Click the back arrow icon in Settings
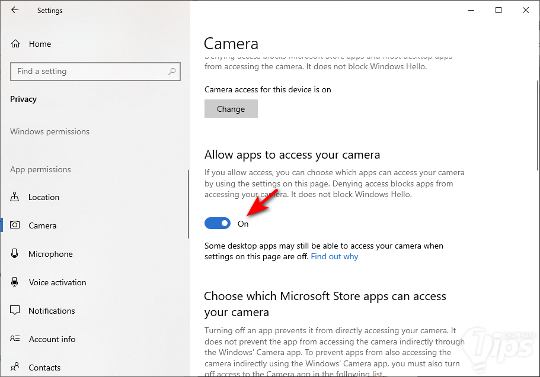 (15, 10)
